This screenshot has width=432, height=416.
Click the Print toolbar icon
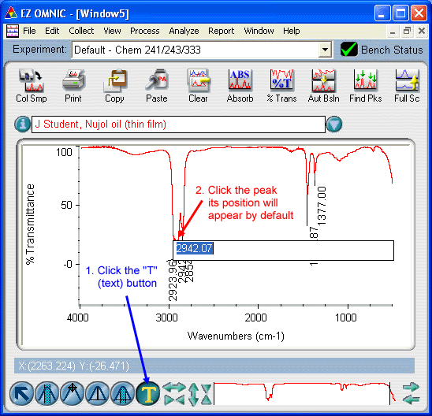(x=73, y=80)
